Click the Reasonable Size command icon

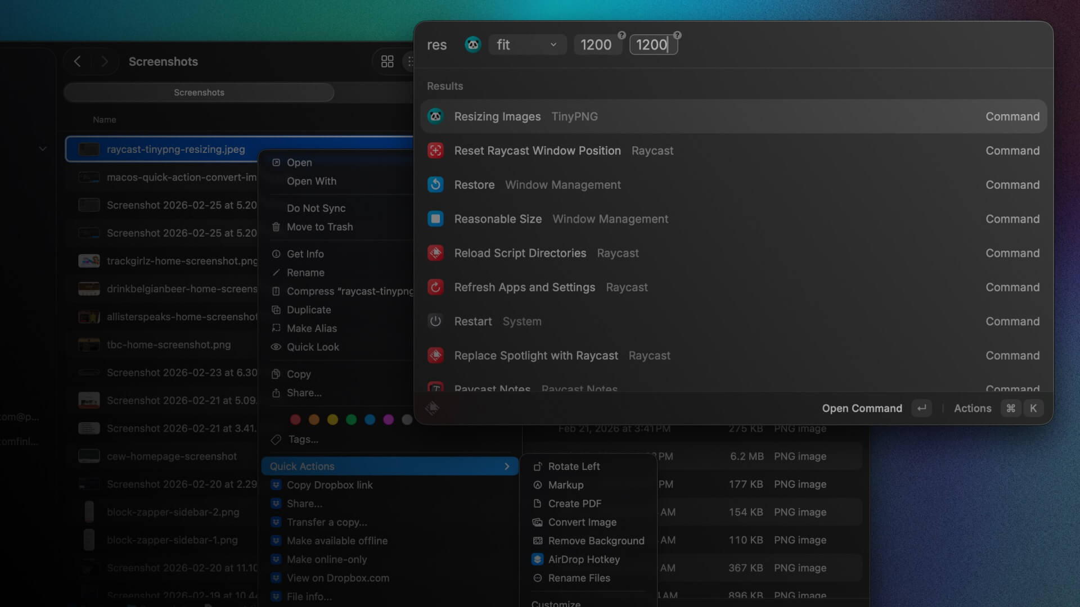pyautogui.click(x=435, y=219)
